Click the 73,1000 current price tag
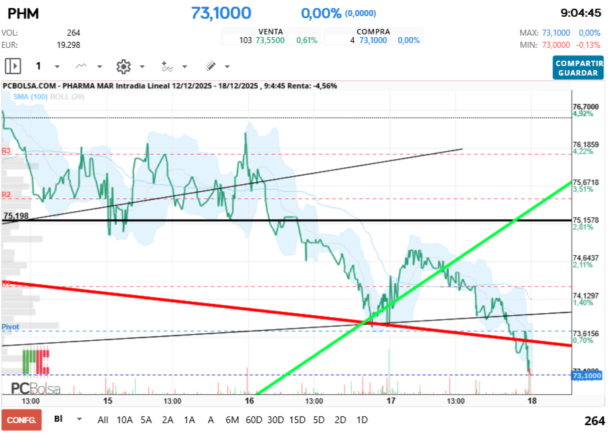 click(x=584, y=375)
